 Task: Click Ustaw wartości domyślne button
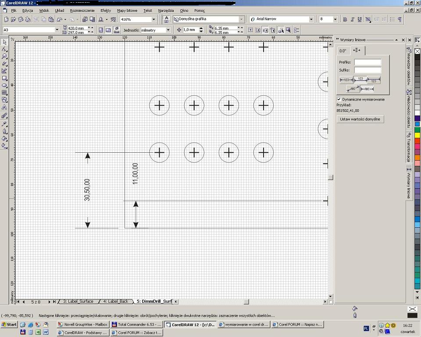pos(360,119)
